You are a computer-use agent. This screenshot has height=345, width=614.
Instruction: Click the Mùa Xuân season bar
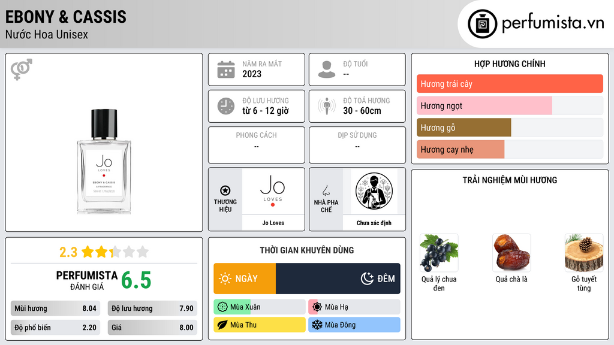(260, 307)
